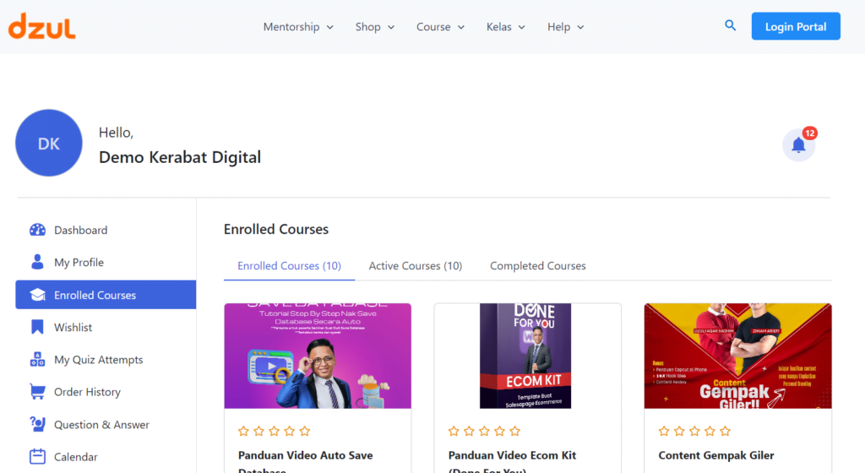The image size is (865, 473).
Task: Open the Kelas dropdown menu
Action: point(505,27)
